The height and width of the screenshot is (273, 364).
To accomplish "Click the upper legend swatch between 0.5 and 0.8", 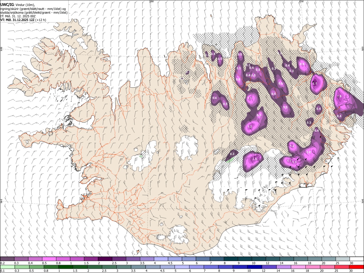I will pyautogui.click(x=49, y=259).
